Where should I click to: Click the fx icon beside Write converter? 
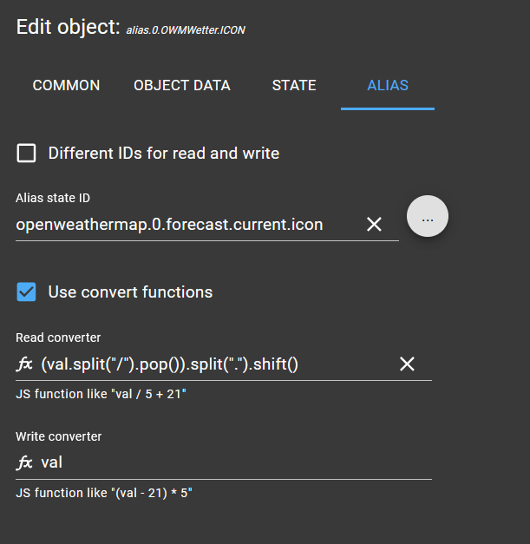pyautogui.click(x=24, y=463)
